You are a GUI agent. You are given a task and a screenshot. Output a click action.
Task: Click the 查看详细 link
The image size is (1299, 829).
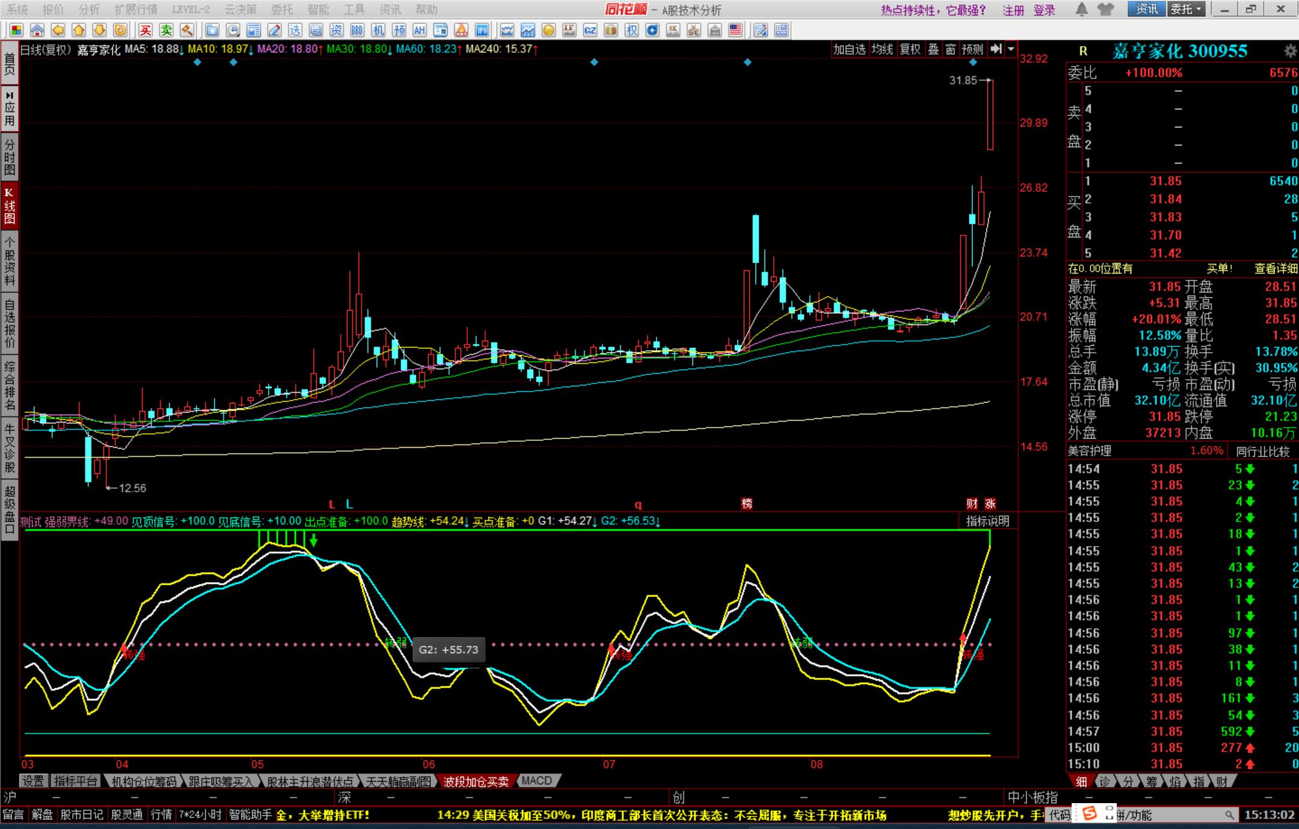tap(1276, 268)
